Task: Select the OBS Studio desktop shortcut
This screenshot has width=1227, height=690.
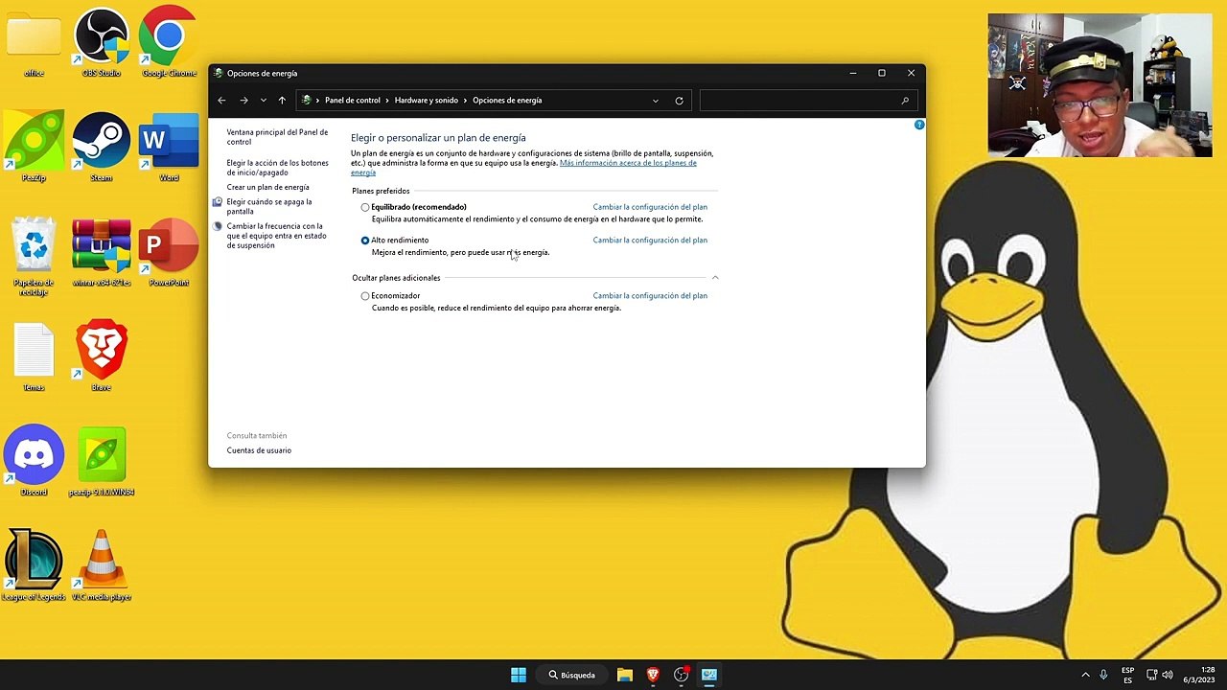Action: [x=102, y=43]
